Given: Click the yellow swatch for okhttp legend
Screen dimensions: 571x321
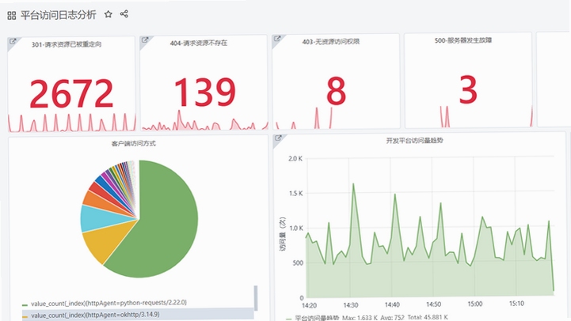Looking at the screenshot, I should click(x=25, y=317).
